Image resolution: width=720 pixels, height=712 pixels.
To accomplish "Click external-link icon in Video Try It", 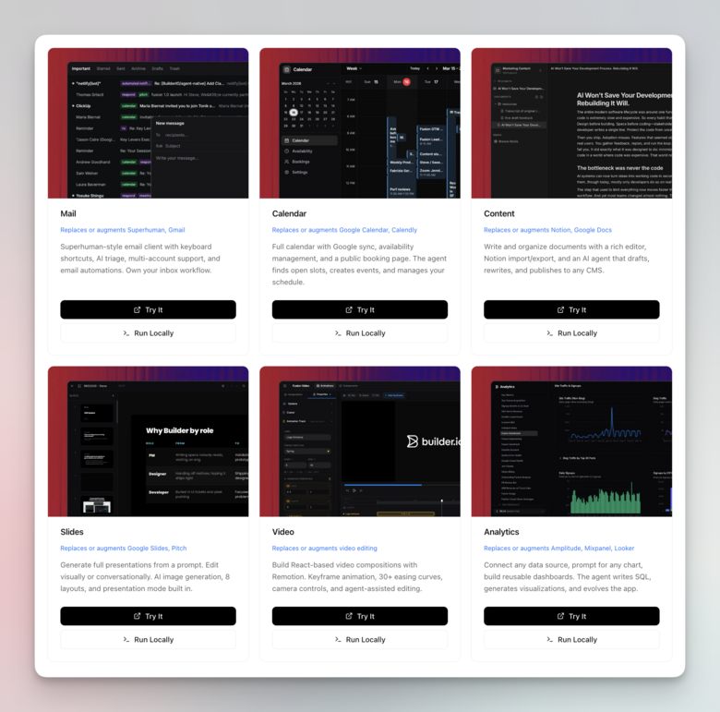I will (x=349, y=616).
